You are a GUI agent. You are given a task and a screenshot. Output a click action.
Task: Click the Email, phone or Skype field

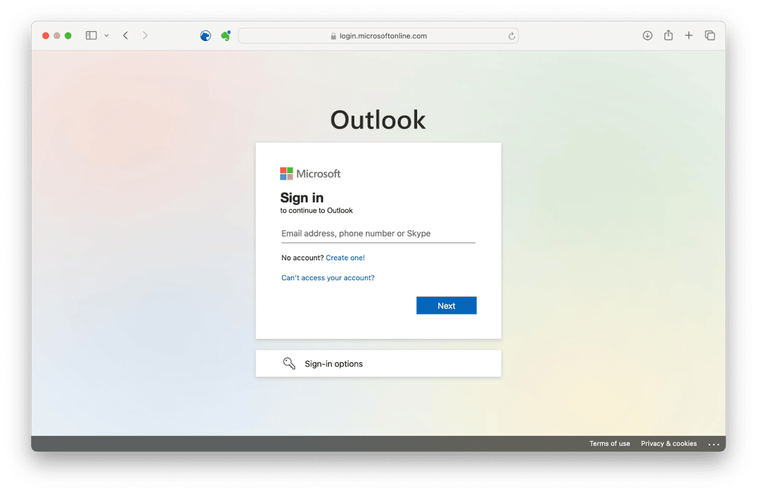[x=378, y=234]
